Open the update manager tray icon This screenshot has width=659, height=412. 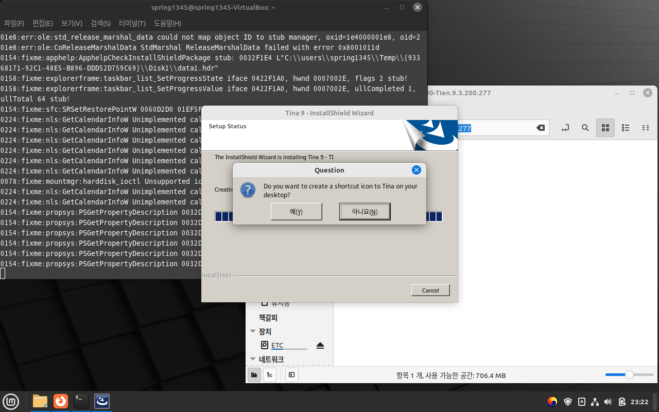click(x=581, y=402)
